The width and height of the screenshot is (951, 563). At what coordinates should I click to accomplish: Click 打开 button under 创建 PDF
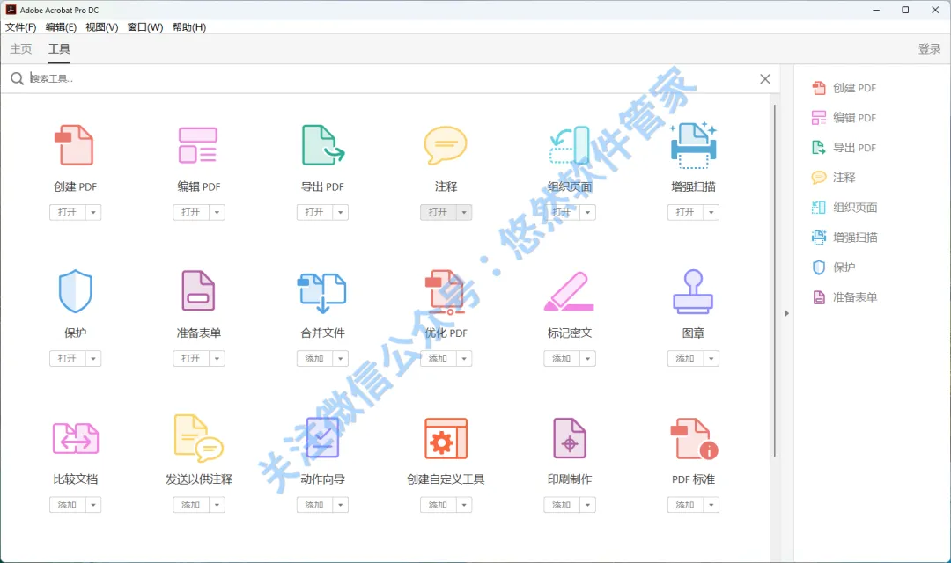pyautogui.click(x=67, y=212)
